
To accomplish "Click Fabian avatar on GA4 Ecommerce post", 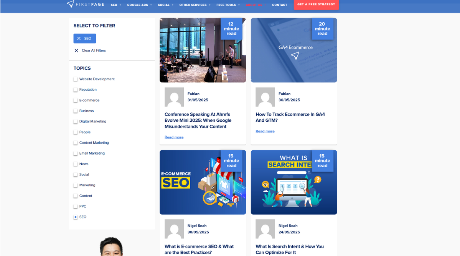I will click(265, 97).
